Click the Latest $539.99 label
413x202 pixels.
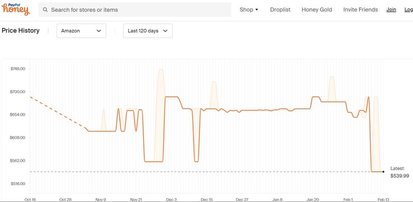(400, 172)
